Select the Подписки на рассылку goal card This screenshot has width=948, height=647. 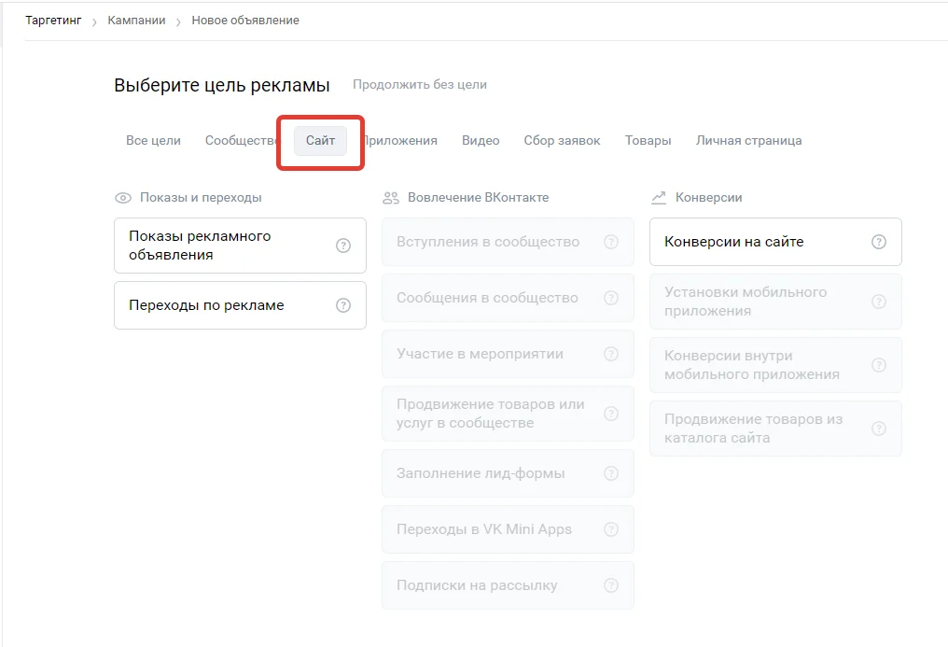(508, 585)
